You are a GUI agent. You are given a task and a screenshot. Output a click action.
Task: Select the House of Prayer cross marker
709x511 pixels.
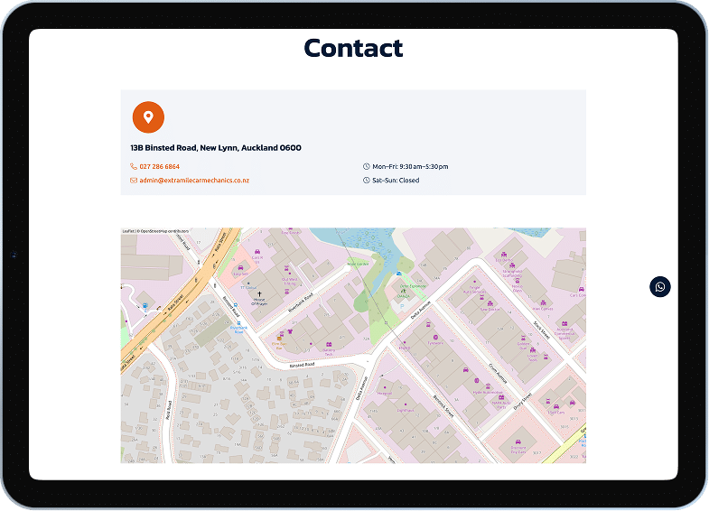(x=258, y=294)
